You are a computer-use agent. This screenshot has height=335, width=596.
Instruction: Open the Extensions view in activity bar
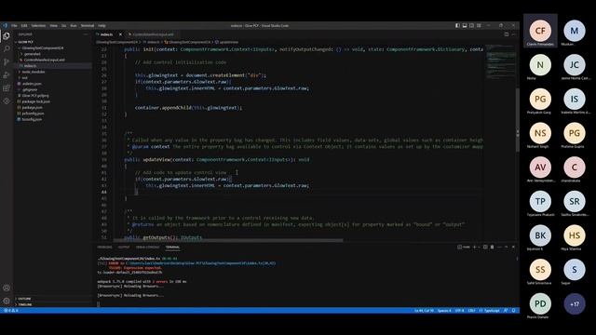pyautogui.click(x=7, y=88)
